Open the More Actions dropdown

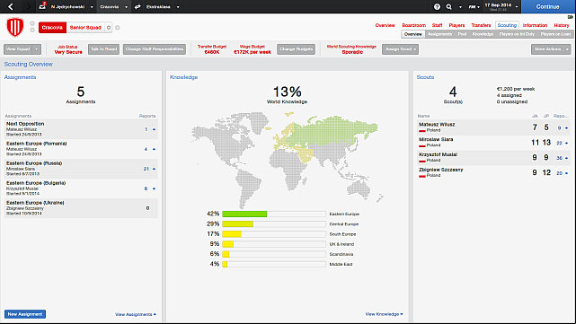pyautogui.click(x=551, y=49)
